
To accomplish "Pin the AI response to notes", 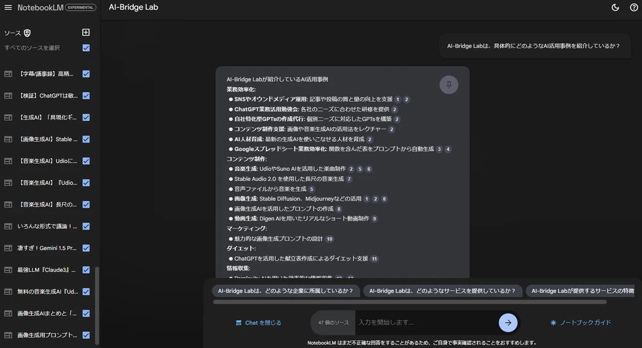I will click(x=449, y=84).
